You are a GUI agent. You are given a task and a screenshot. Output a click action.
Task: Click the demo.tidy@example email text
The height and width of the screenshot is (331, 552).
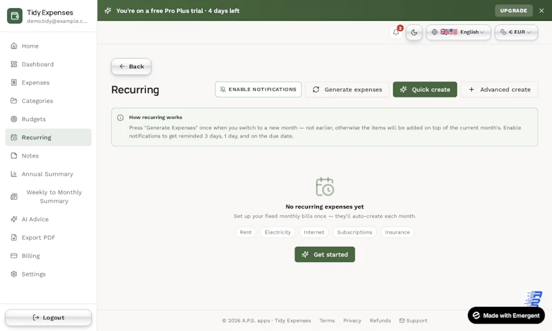pyautogui.click(x=57, y=21)
